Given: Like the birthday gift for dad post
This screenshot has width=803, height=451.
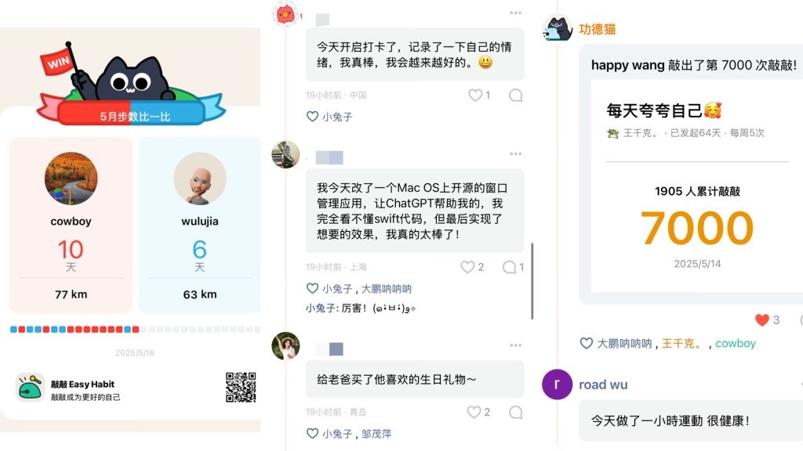Looking at the screenshot, I should 474,412.
